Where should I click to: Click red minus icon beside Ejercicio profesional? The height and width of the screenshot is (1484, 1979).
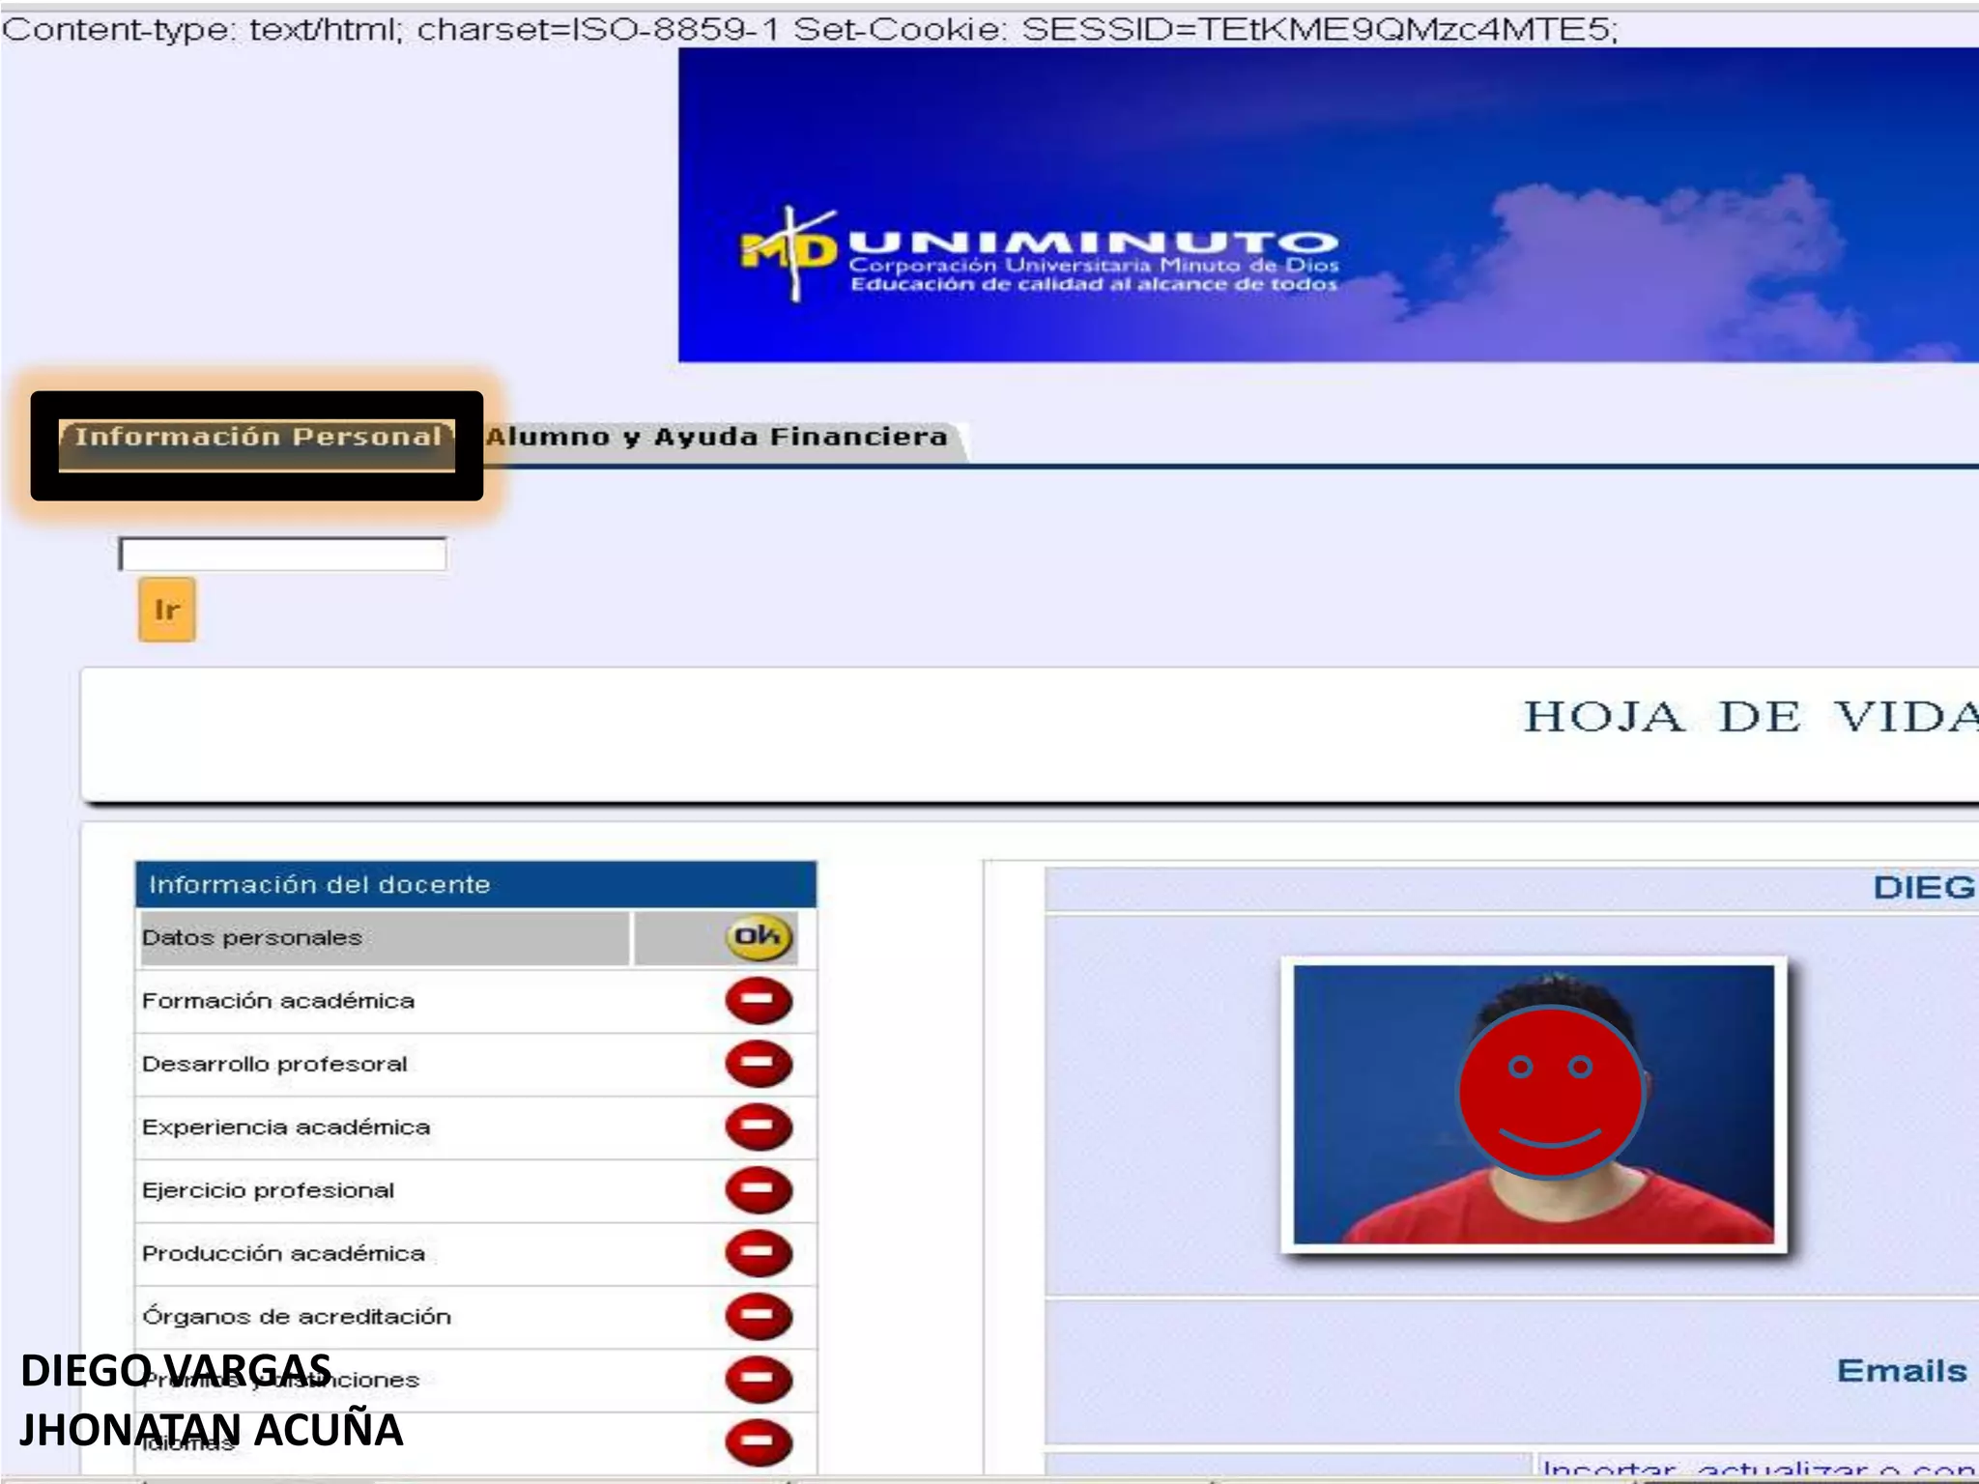(x=759, y=1189)
